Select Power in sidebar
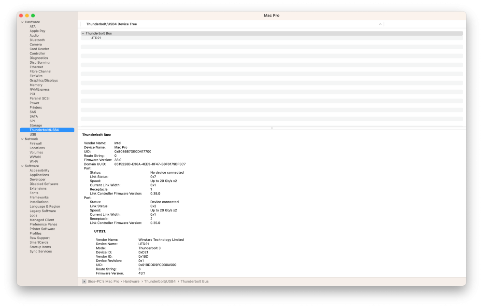 point(34,103)
